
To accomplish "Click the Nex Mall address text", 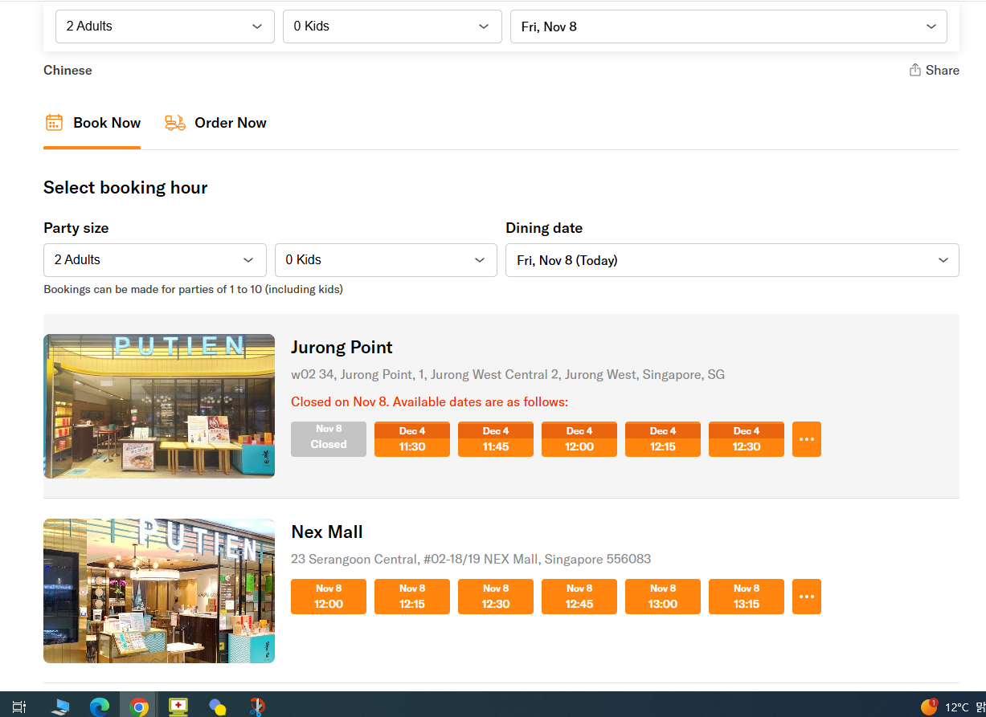I will coord(471,559).
